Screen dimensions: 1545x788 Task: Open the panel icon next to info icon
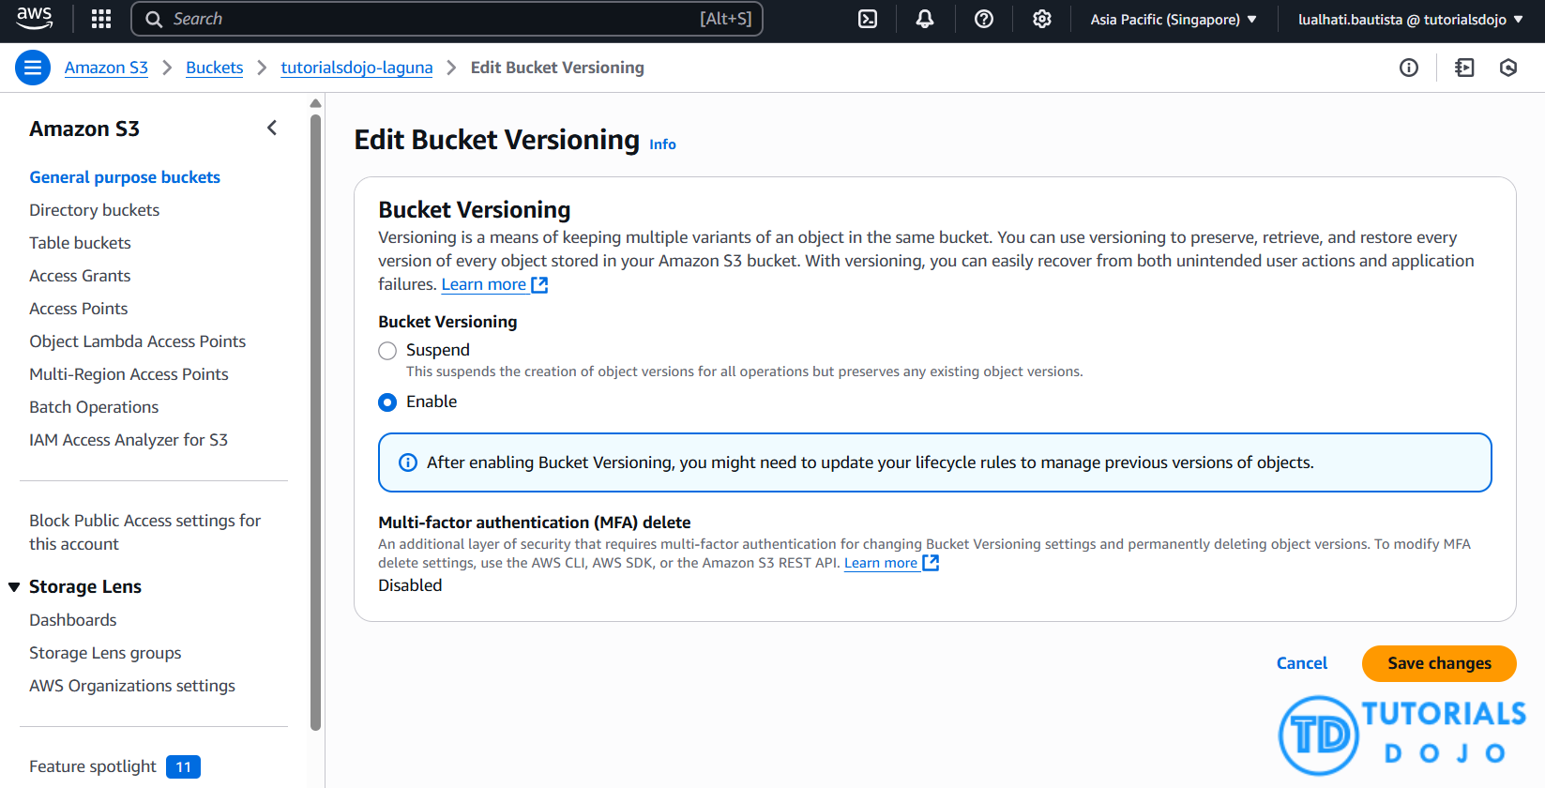1464,68
